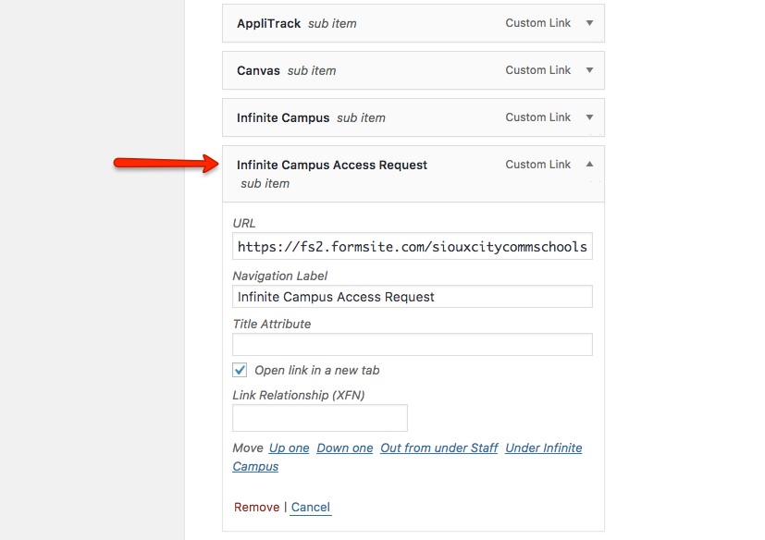Screen dimensions: 765x540
Task: Expand the AppliTrack menu item arrow
Action: click(589, 23)
